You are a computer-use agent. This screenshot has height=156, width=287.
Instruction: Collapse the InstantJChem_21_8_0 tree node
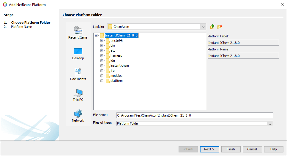96,35
